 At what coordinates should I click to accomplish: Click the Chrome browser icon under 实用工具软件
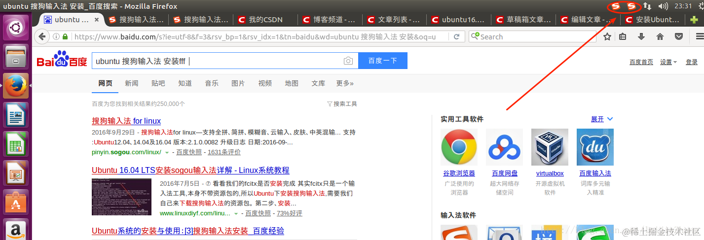[x=459, y=147]
